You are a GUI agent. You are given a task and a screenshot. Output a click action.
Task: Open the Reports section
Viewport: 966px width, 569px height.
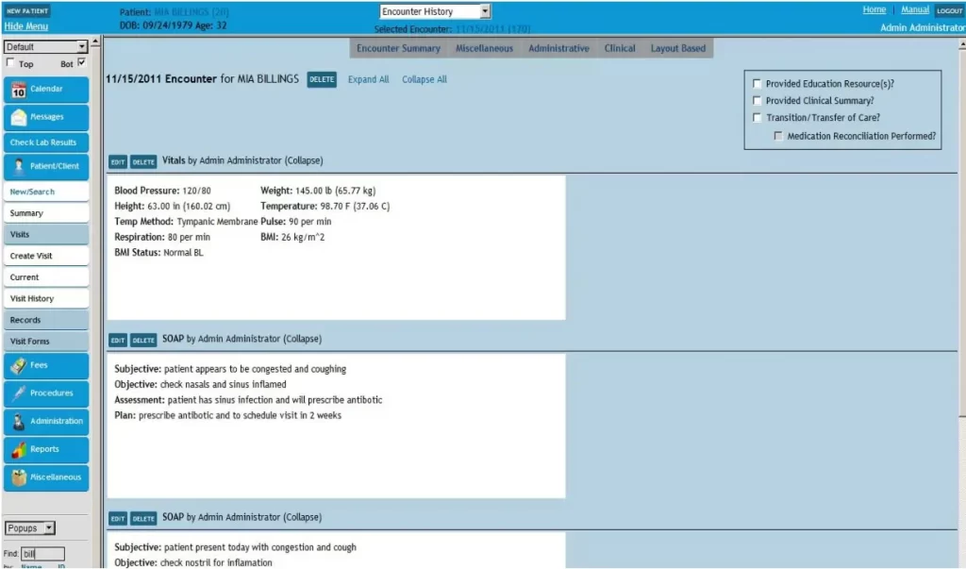pos(45,450)
